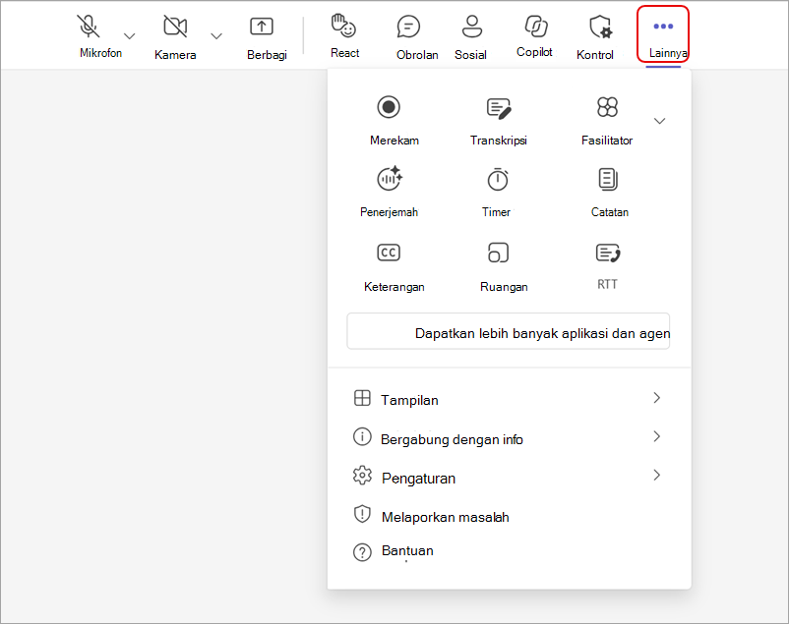
Task: Open Ruangan breakout rooms
Action: pyautogui.click(x=503, y=266)
